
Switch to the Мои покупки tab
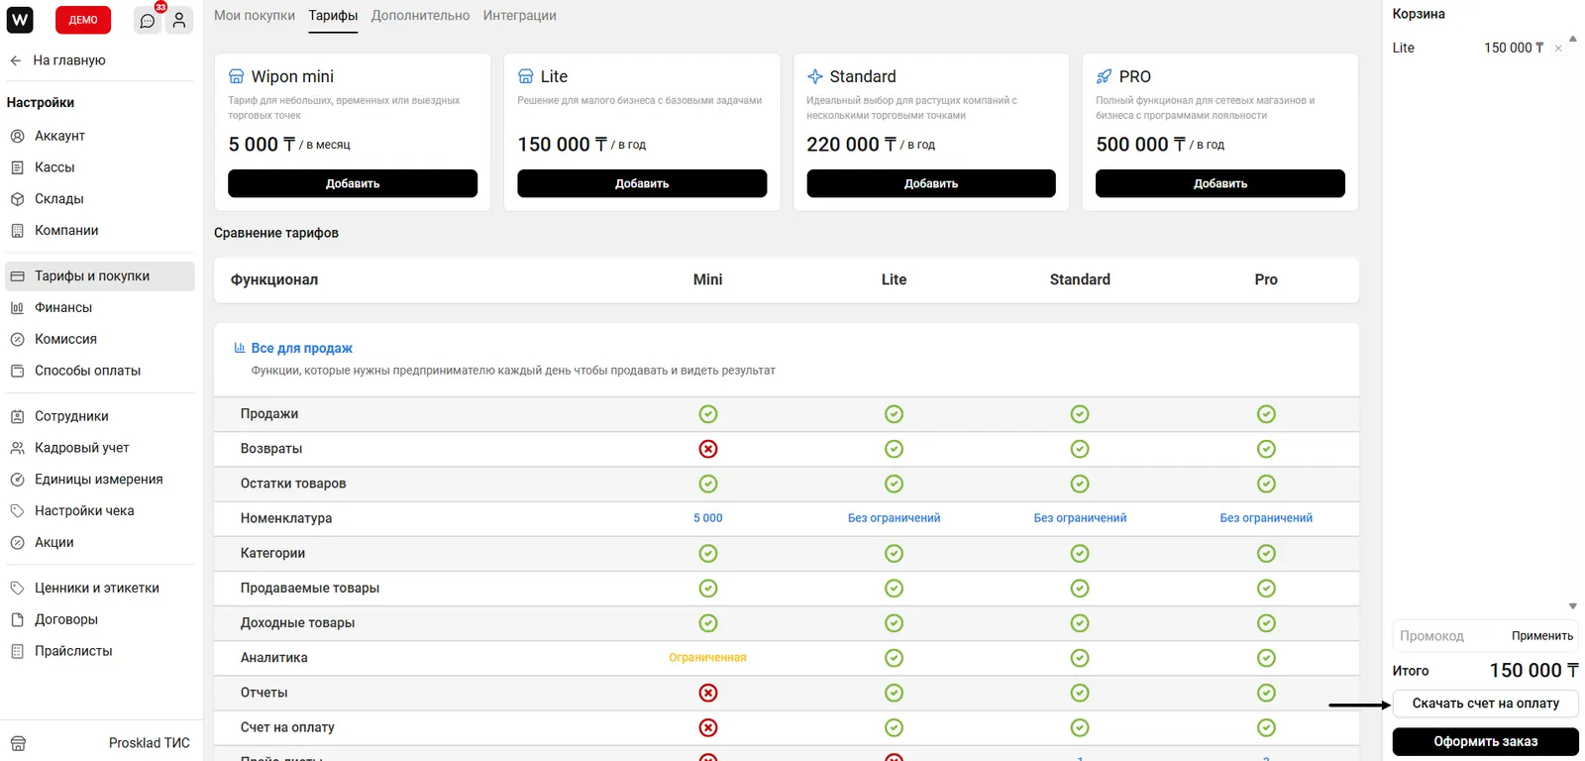(x=255, y=16)
